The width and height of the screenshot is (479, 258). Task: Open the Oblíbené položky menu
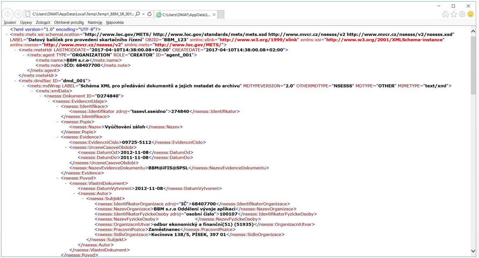pyautogui.click(x=69, y=23)
